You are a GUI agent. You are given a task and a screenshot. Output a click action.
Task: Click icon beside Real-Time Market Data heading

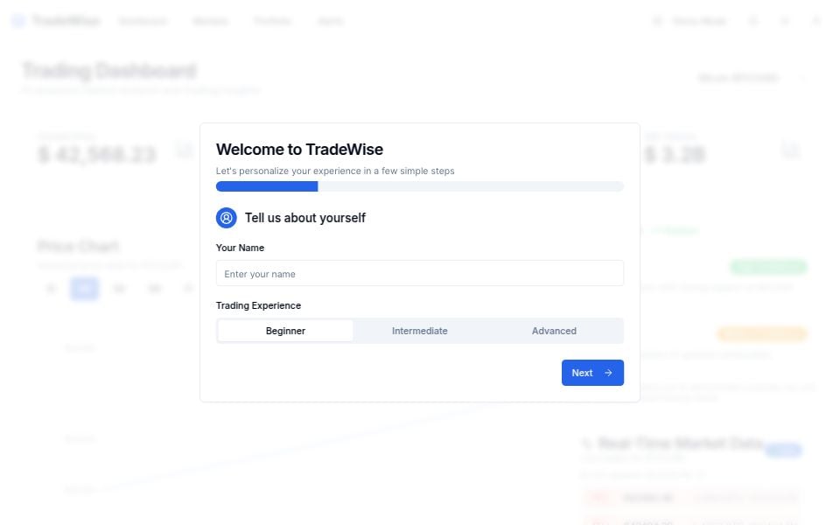(587, 444)
